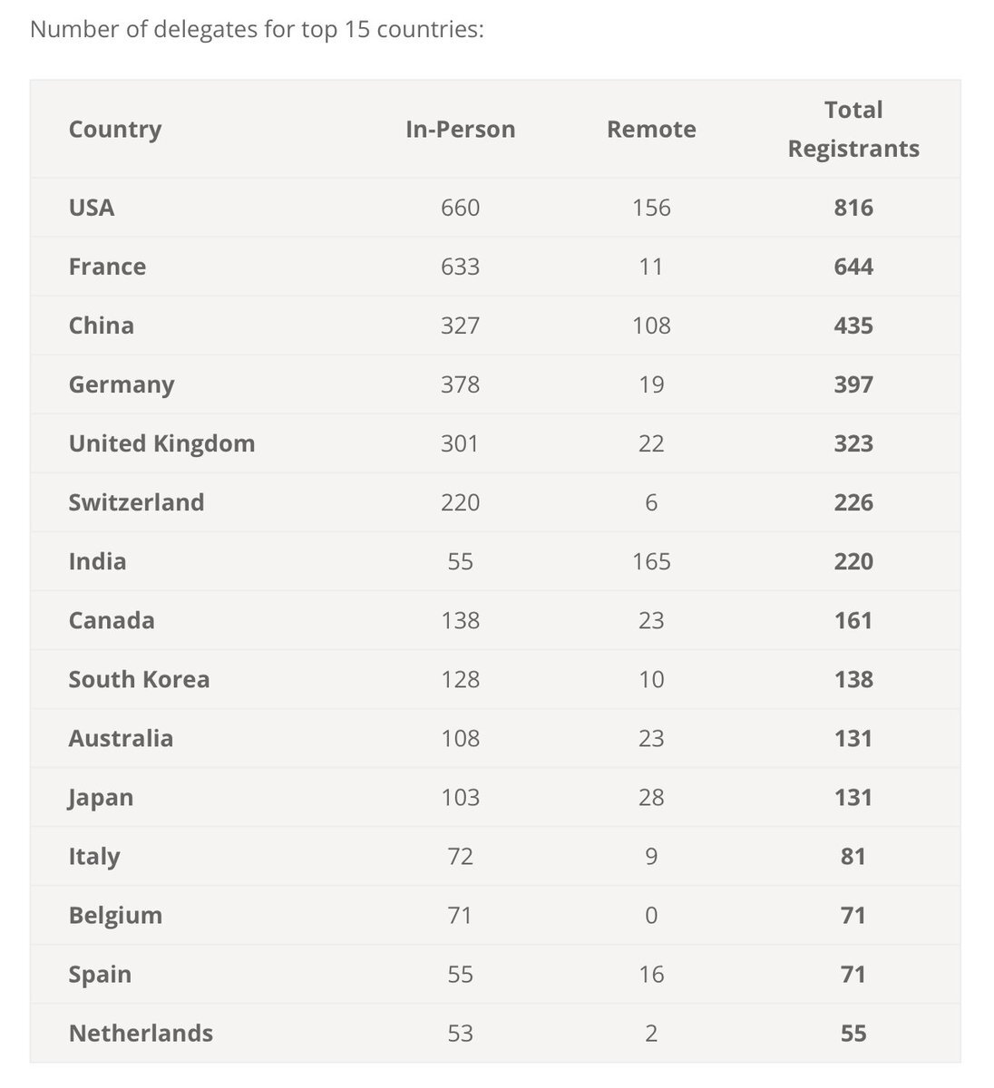Click the Total Registrants column header

(853, 129)
